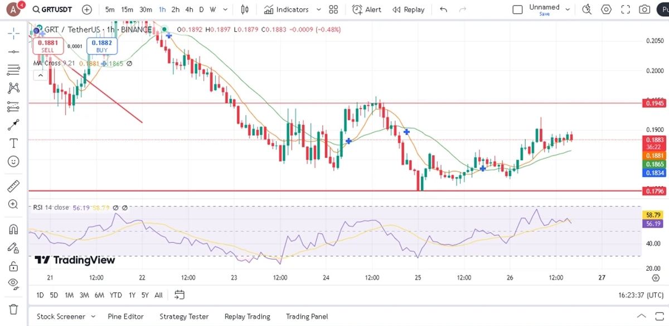
Task: Open the Stock Screener tab
Action: pyautogui.click(x=61, y=317)
